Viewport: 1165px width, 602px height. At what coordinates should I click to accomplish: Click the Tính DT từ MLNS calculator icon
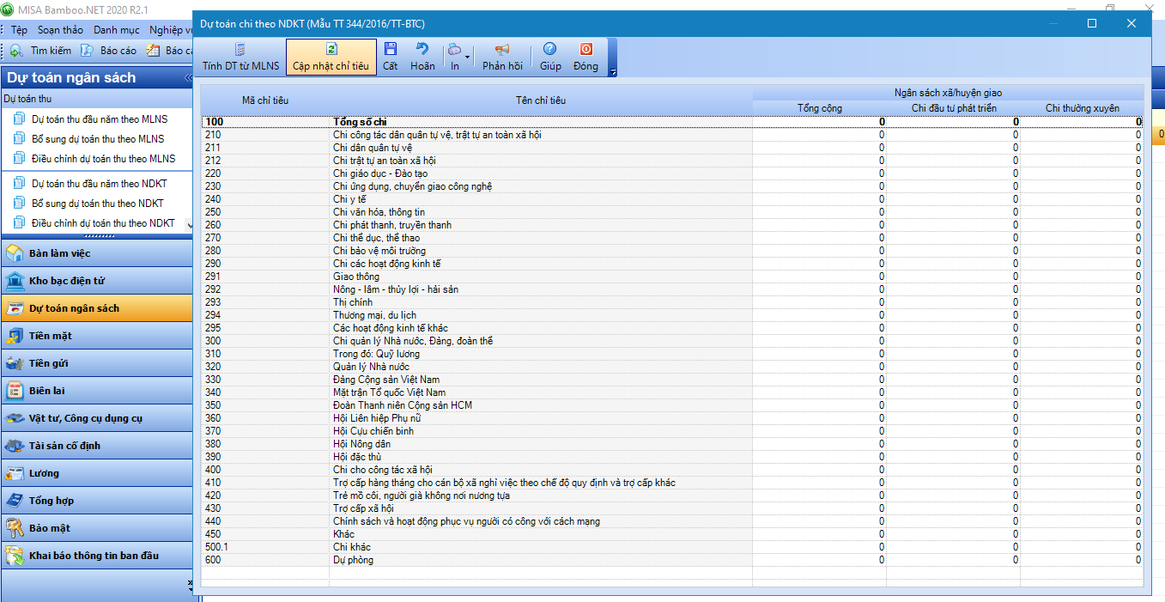(240, 50)
